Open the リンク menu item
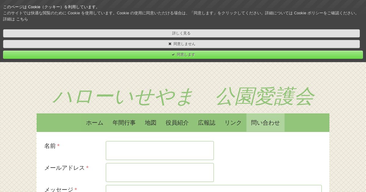The width and height of the screenshot is (366, 192). coord(233,123)
